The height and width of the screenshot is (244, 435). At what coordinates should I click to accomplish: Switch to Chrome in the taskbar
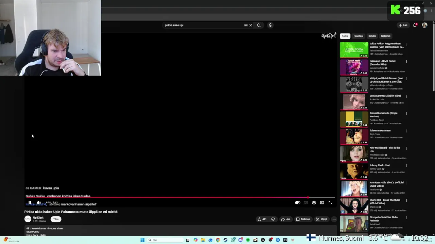pyautogui.click(x=218, y=240)
